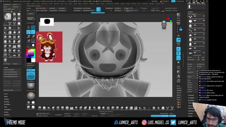This screenshot has height=127, width=226.
Task: Click the QuickSave button
Action: 155,1
